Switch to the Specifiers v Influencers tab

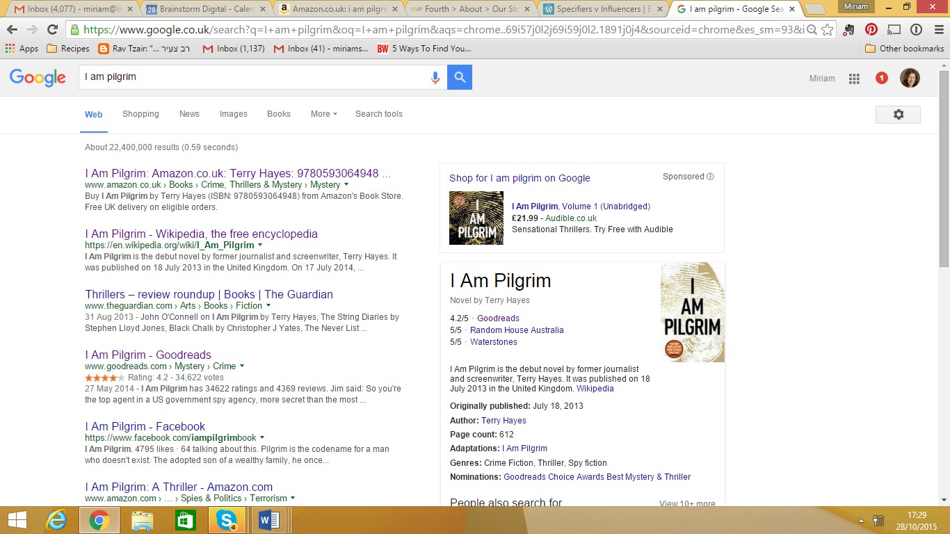[x=602, y=10]
